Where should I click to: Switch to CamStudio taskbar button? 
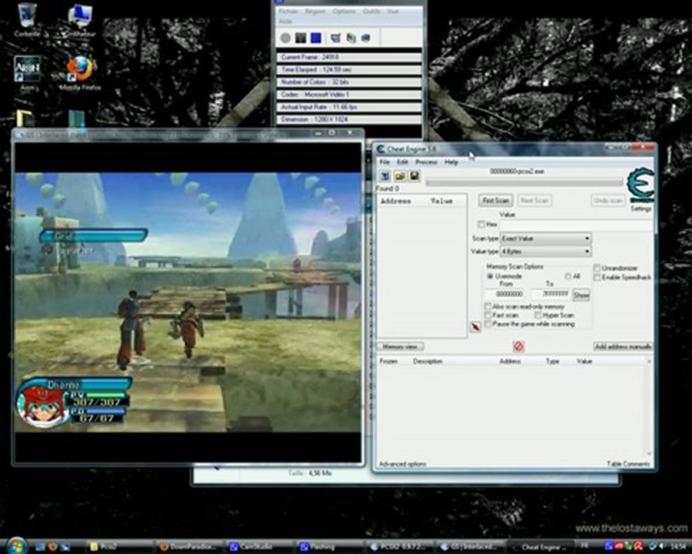pyautogui.click(x=258, y=546)
